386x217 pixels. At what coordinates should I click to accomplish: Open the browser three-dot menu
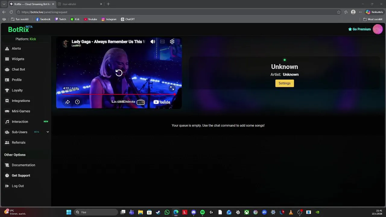(x=360, y=12)
